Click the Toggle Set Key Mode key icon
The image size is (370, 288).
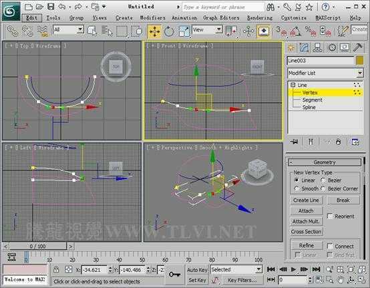pyautogui.click(x=174, y=275)
